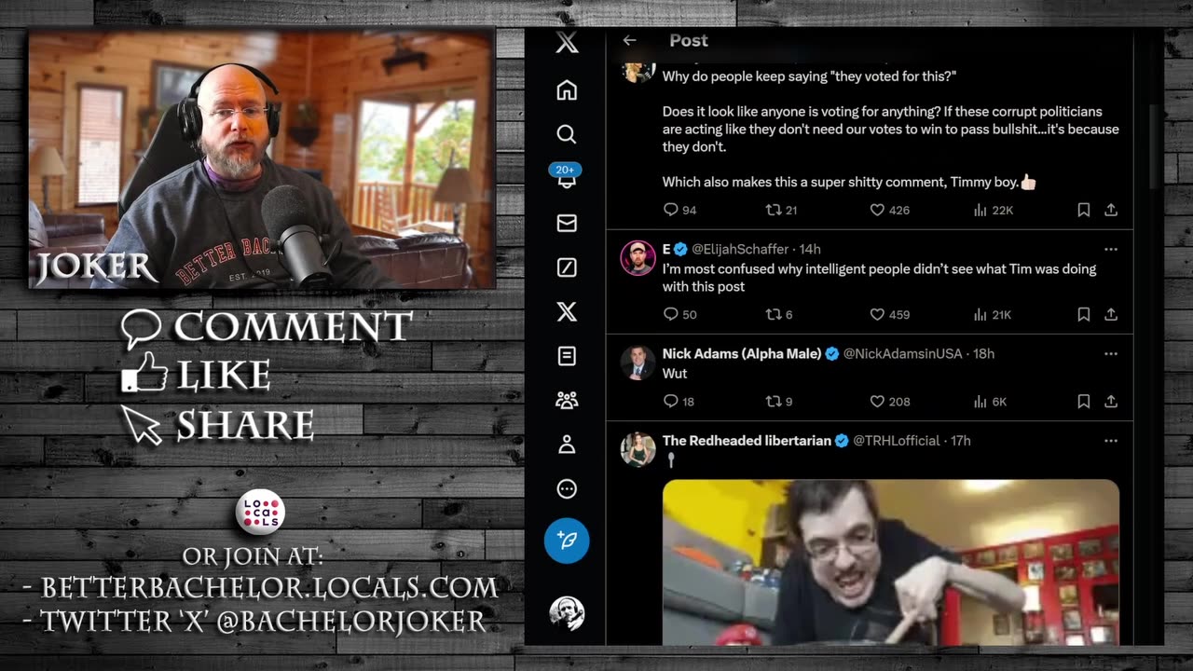Image resolution: width=1193 pixels, height=671 pixels.
Task: Share Nick Adams post
Action: [1111, 402]
